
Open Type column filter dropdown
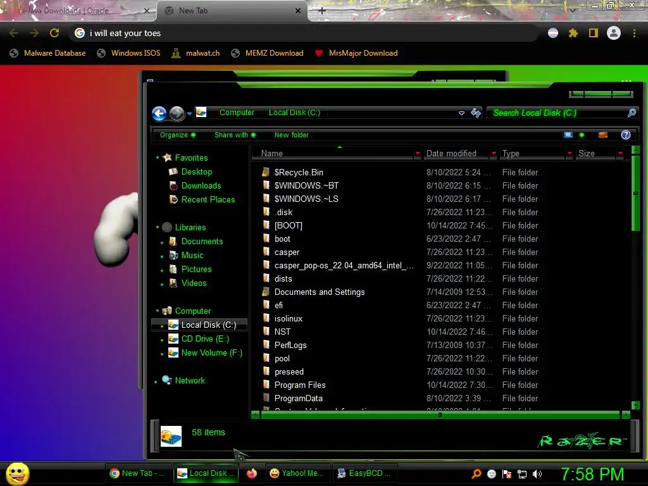point(570,153)
